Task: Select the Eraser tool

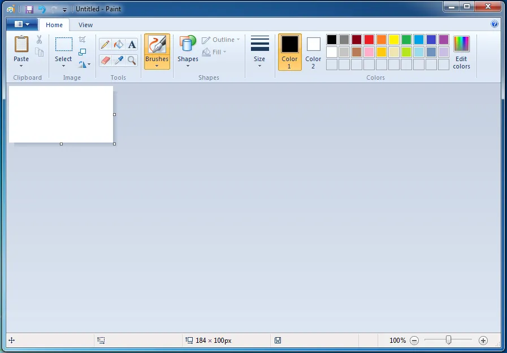Action: [x=105, y=60]
